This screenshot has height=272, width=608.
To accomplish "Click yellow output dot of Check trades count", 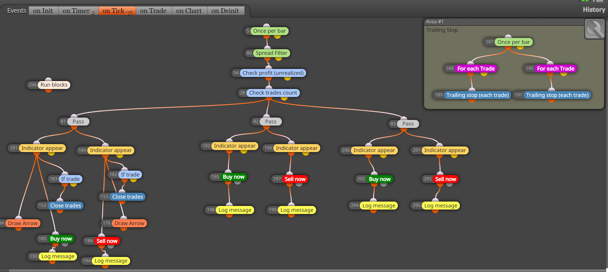I will pos(284,98).
